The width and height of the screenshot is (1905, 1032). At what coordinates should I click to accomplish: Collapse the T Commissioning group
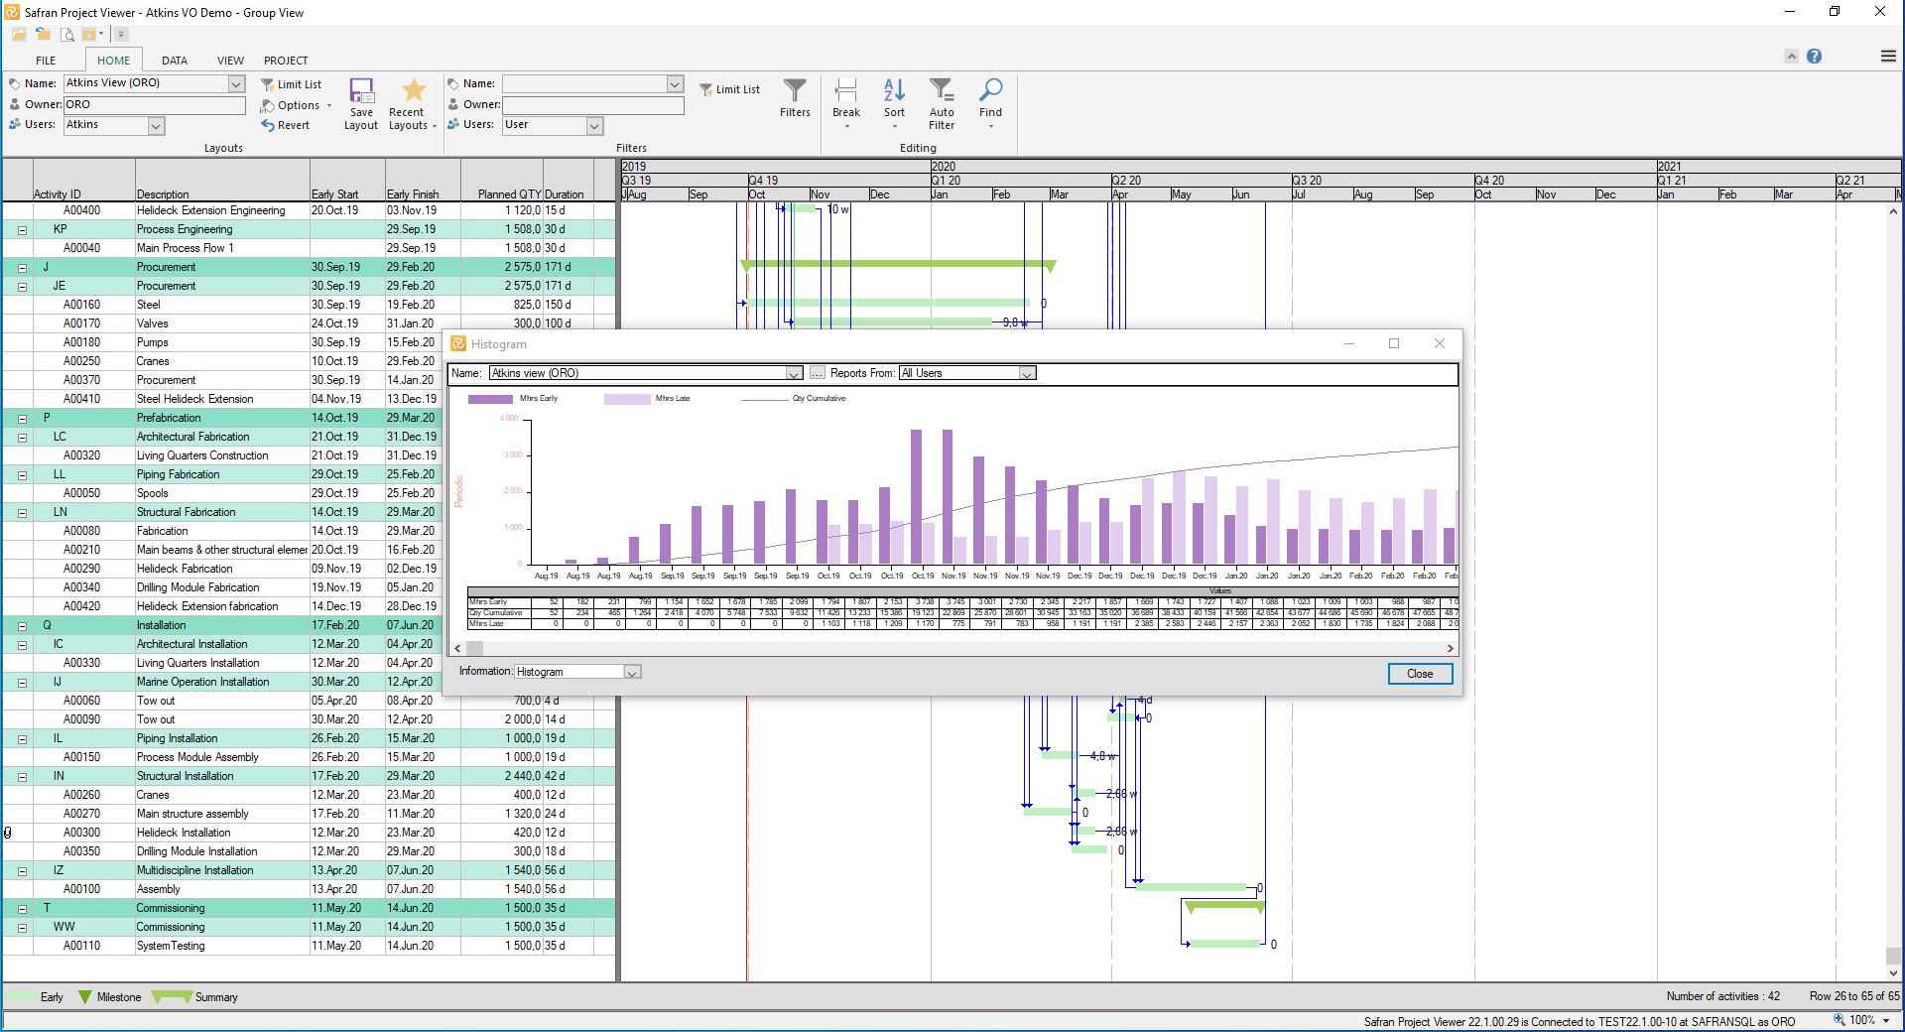tap(22, 909)
